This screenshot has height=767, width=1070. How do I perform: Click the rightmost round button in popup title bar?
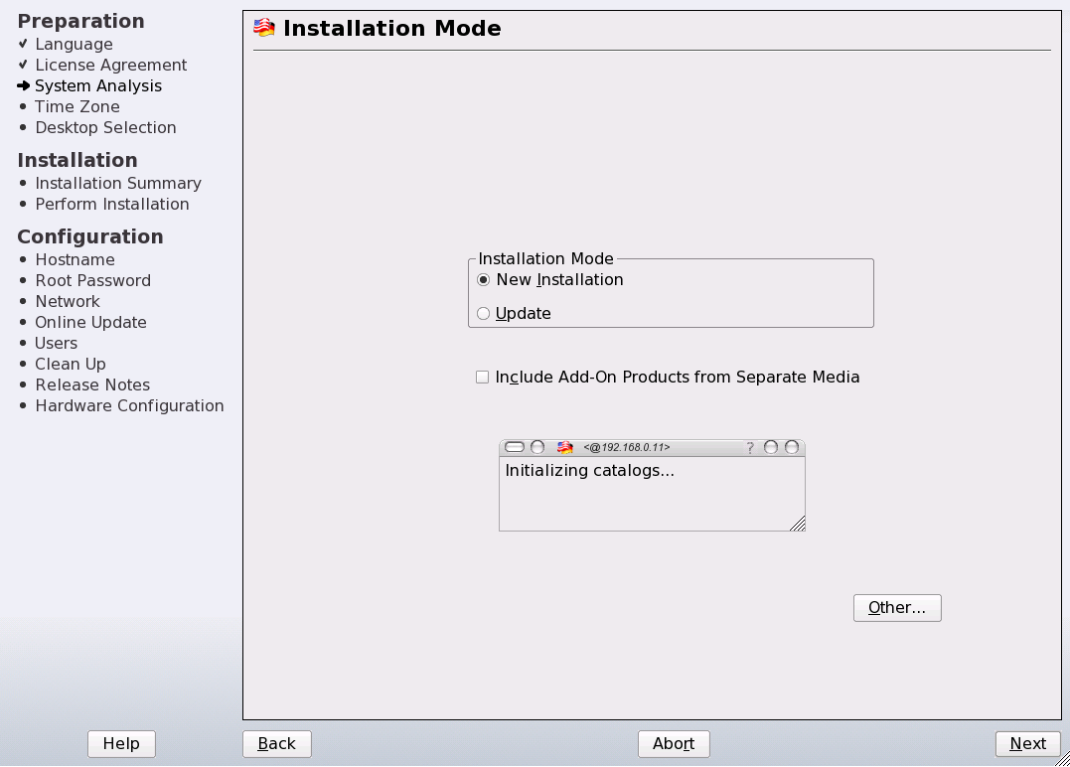pos(792,448)
